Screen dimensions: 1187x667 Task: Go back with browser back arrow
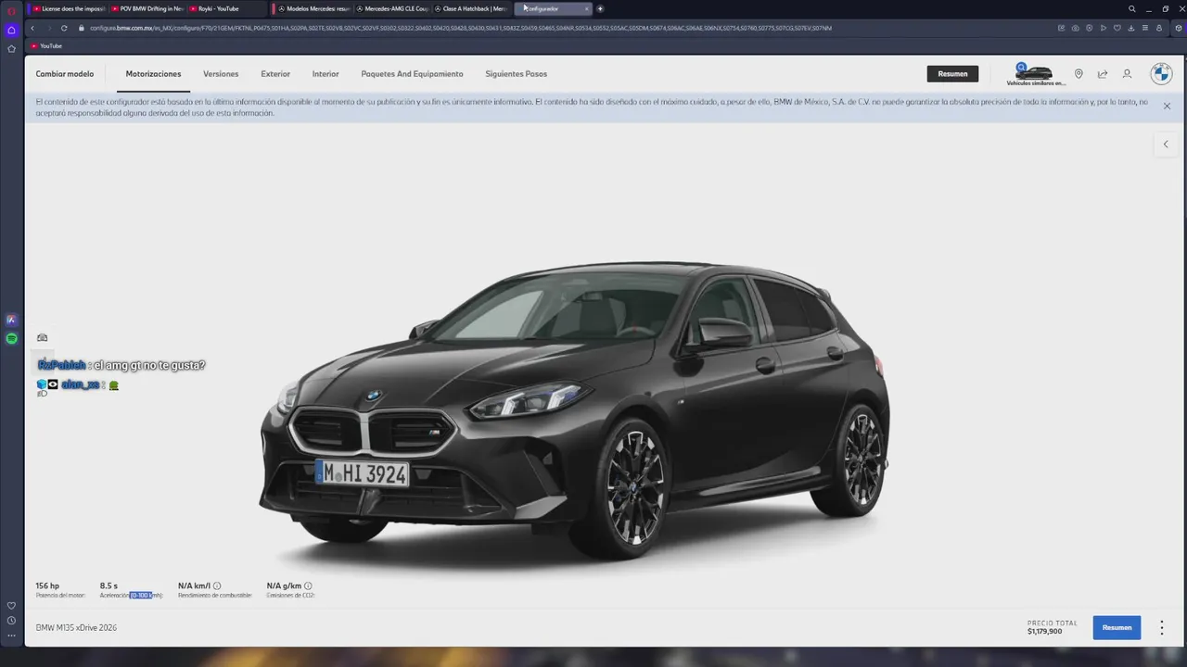32,28
